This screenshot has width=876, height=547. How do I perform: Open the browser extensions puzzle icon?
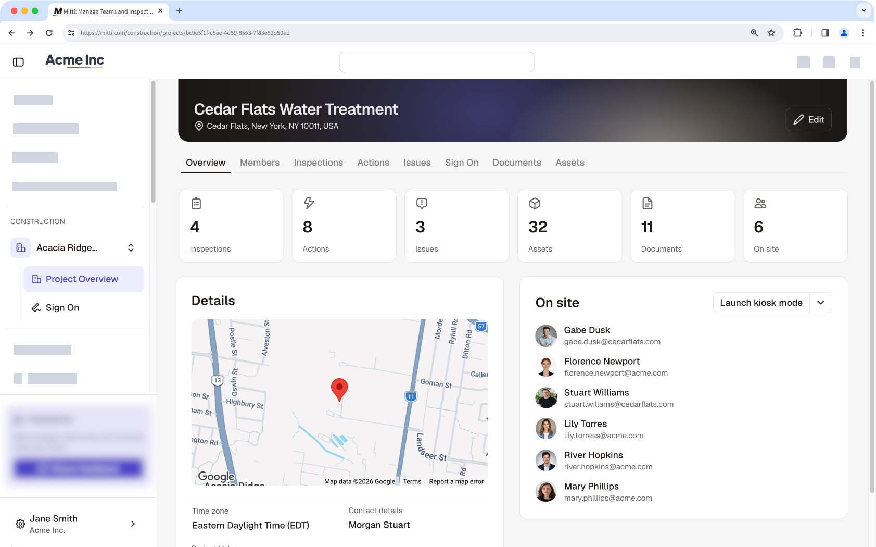tap(797, 33)
